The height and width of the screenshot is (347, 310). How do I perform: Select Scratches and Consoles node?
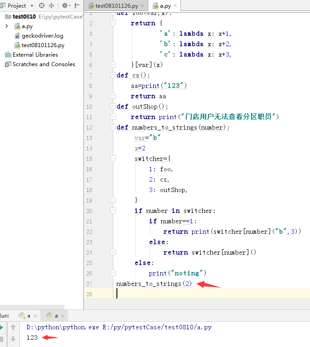44,64
